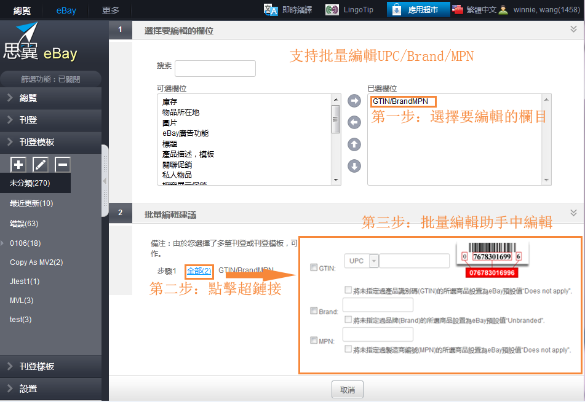Click the 思翼 eBay logo

point(40,42)
